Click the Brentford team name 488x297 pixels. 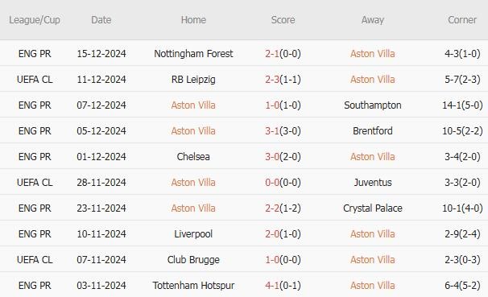[373, 131]
